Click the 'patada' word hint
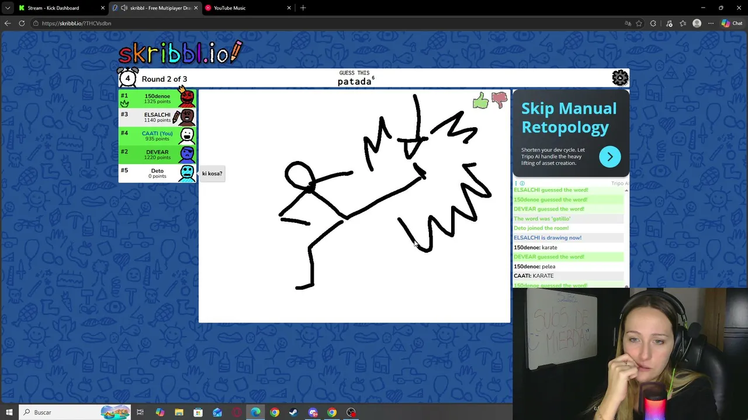The height and width of the screenshot is (420, 748). (x=354, y=82)
